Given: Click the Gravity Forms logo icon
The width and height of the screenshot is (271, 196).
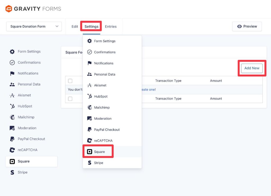Looking at the screenshot, I should point(9,9).
